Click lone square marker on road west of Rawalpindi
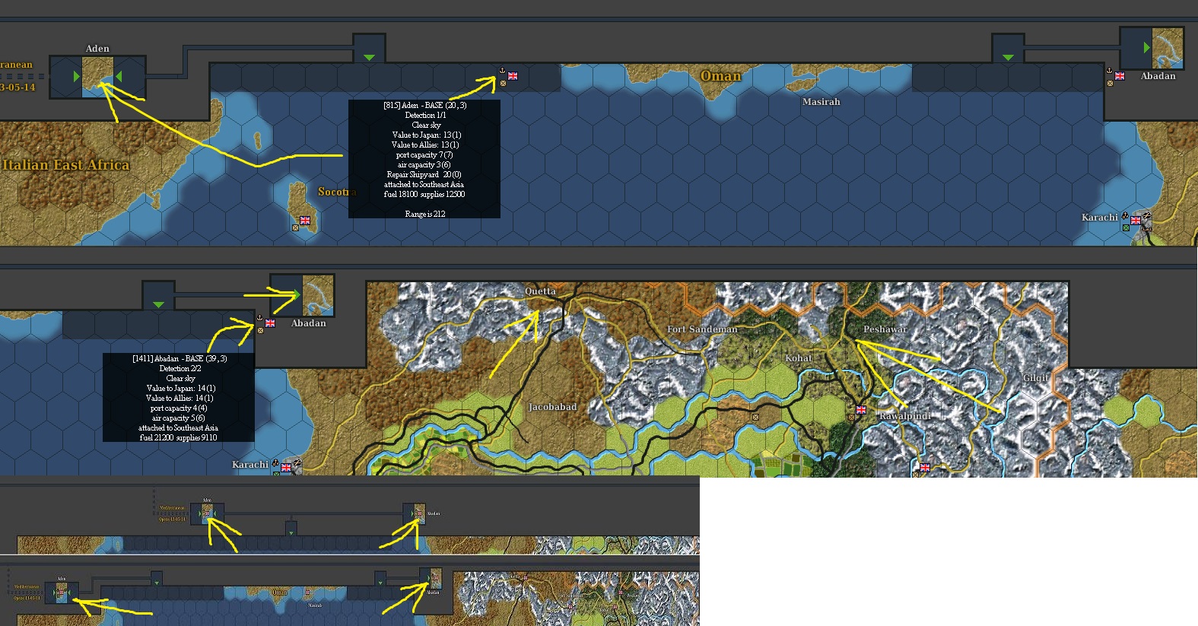The width and height of the screenshot is (1198, 626). (755, 417)
